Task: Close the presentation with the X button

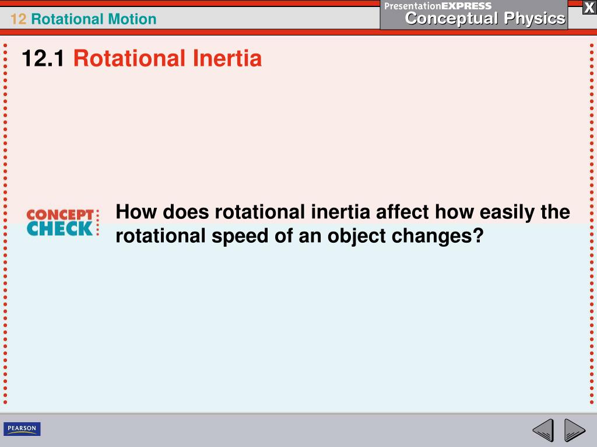Action: click(x=589, y=8)
